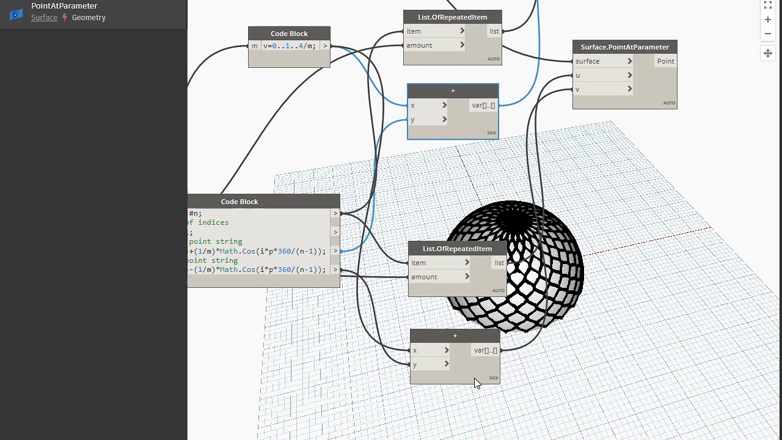Click the AUTO lacing label on upper List.OfRepeatedItem
Viewport: 782px width, 440px height.
pos(494,59)
